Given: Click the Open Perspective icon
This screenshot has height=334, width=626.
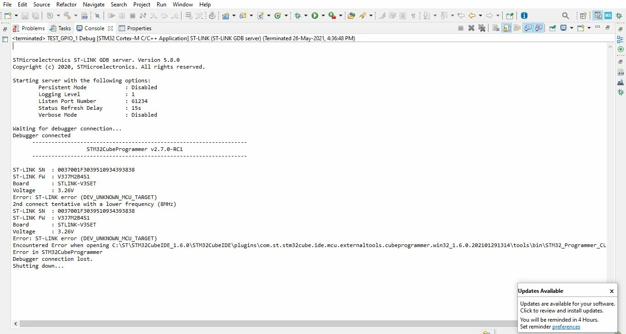Looking at the screenshot, I should [583, 16].
